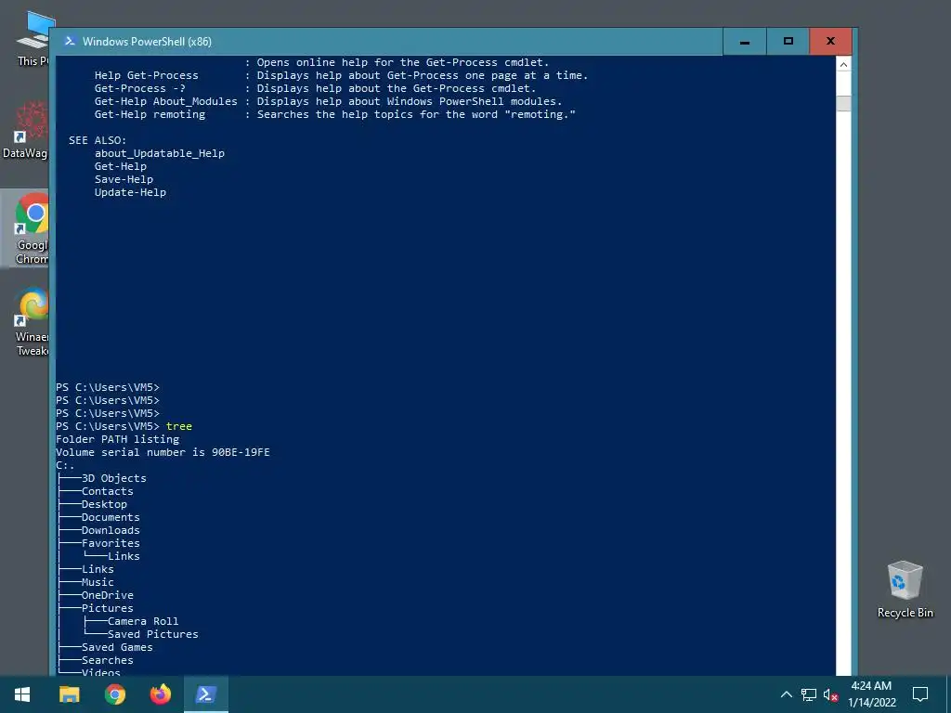Click the 'Pictures' tree entry

(108, 608)
